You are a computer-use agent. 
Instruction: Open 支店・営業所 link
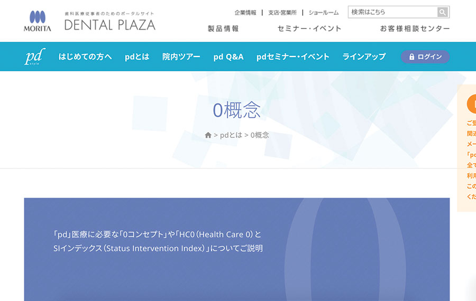282,13
